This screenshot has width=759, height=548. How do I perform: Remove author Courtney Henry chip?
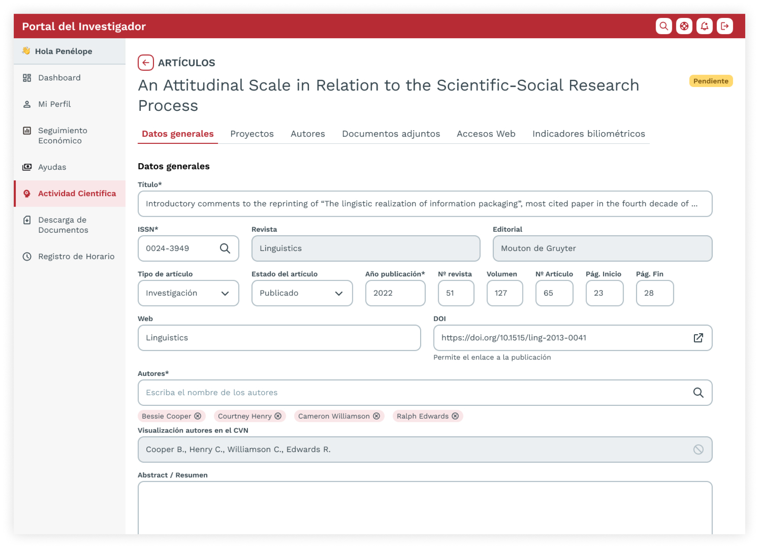278,416
